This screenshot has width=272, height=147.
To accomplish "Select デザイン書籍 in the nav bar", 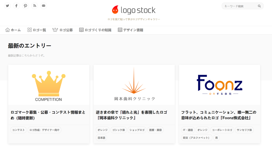I will 130,30.
